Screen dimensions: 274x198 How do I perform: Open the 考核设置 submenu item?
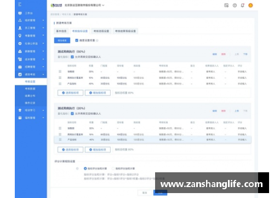(x=31, y=81)
